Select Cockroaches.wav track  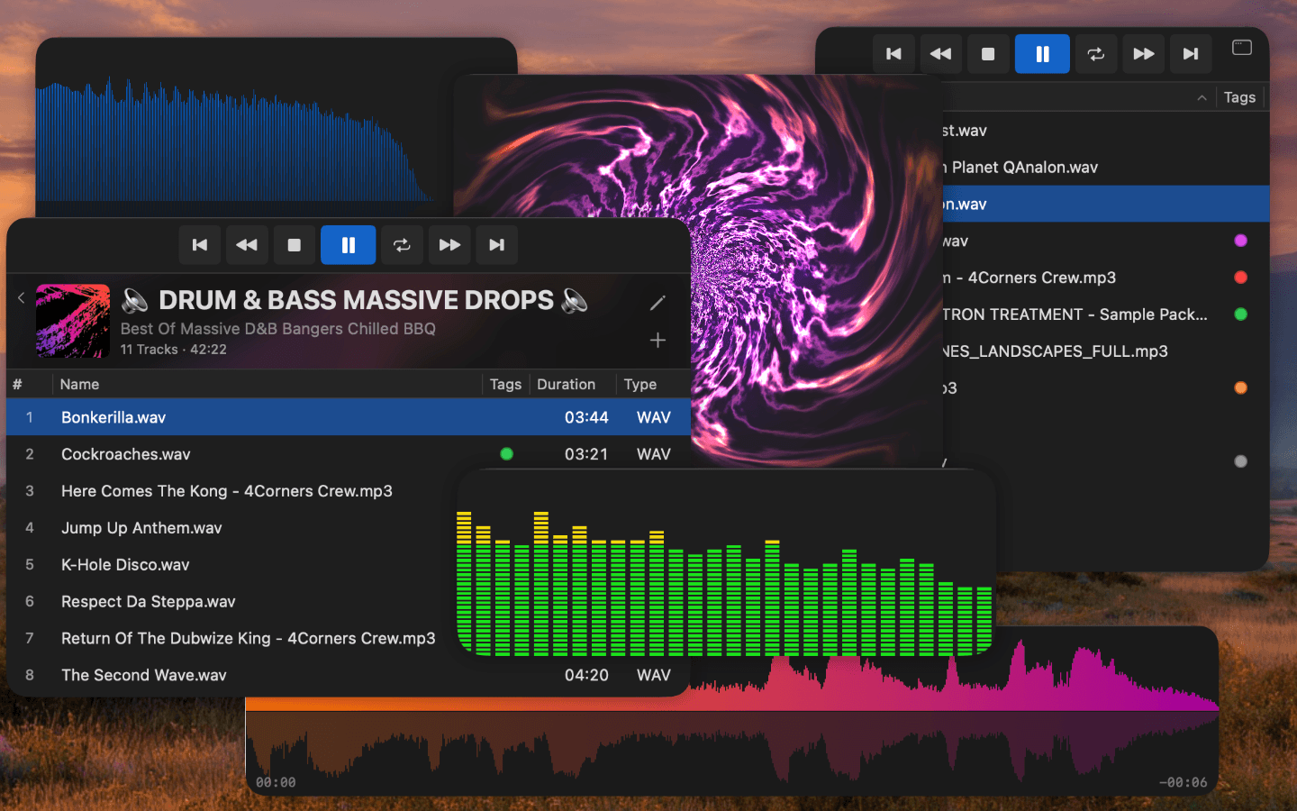point(349,454)
